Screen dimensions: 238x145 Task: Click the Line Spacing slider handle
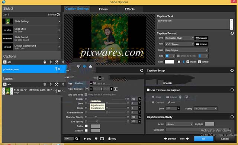pos(97,122)
